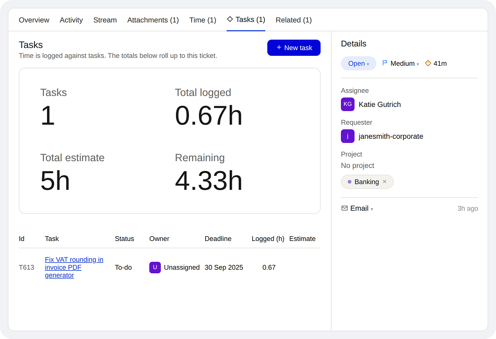Click the priority flag icon
Viewport: 496px width, 339px height.
[385, 63]
